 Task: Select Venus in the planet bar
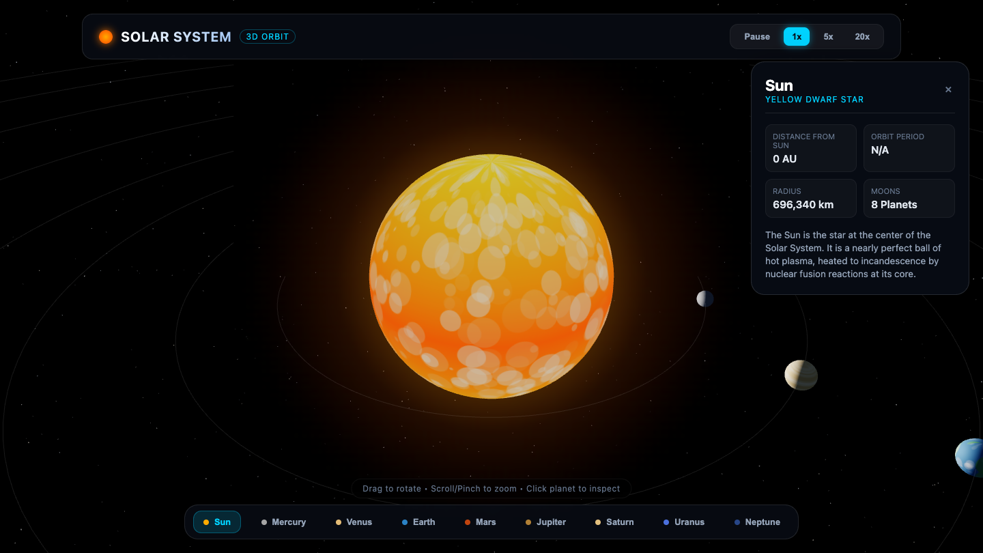[354, 522]
